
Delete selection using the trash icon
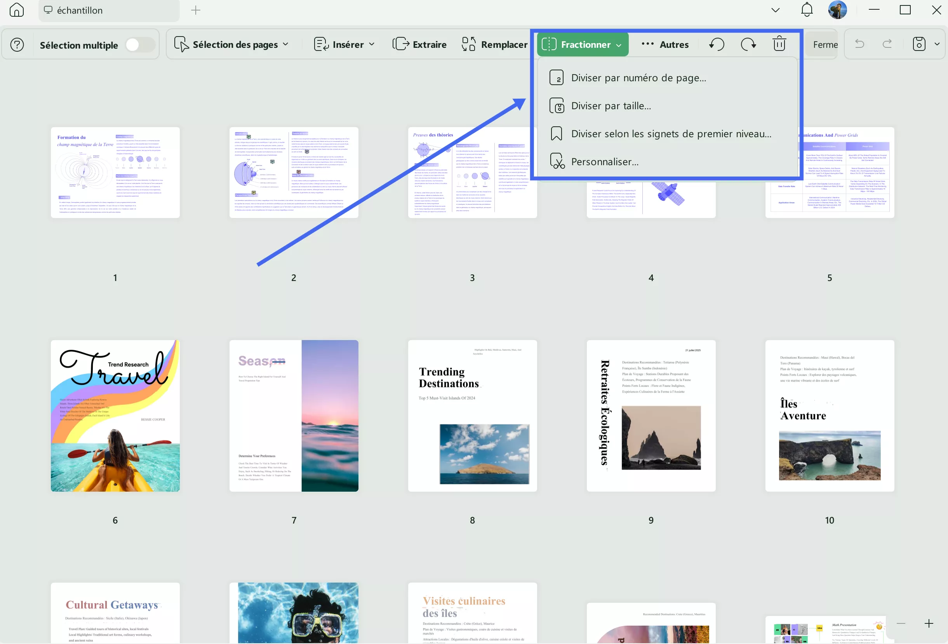tap(778, 44)
